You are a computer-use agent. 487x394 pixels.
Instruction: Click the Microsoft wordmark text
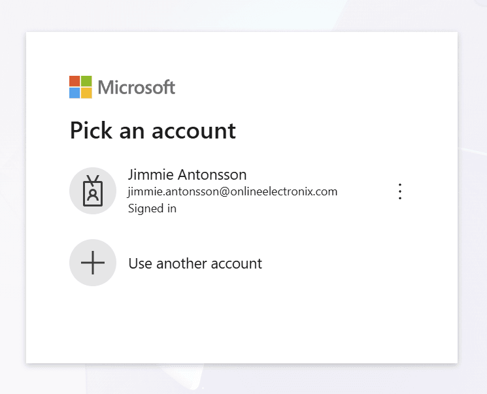[x=136, y=87]
